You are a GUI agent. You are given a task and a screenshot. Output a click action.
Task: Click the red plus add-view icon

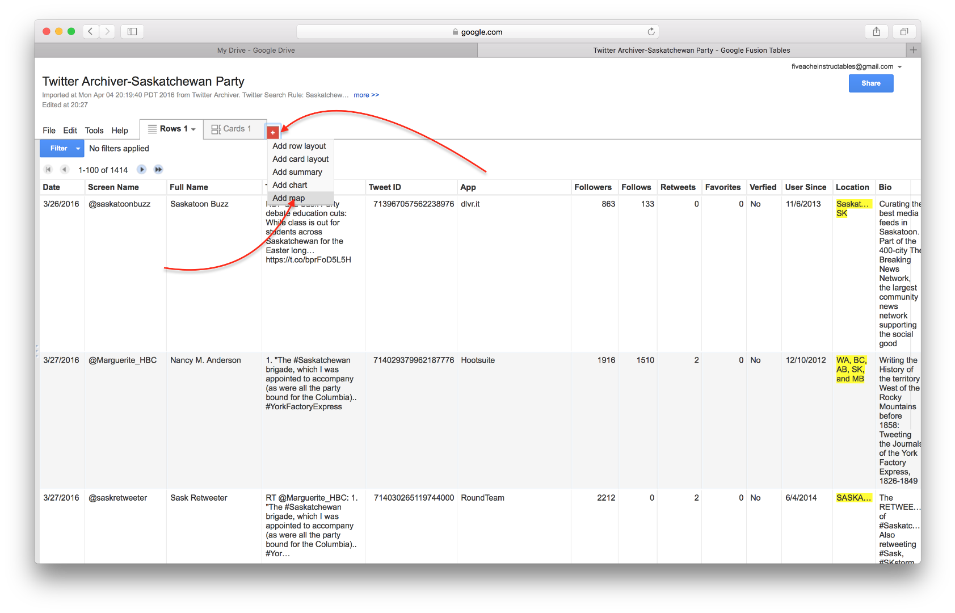(274, 132)
